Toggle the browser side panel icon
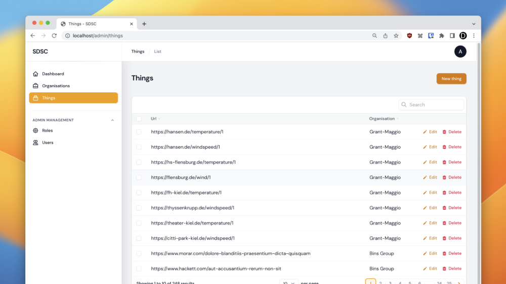The image size is (506, 284). click(x=452, y=36)
